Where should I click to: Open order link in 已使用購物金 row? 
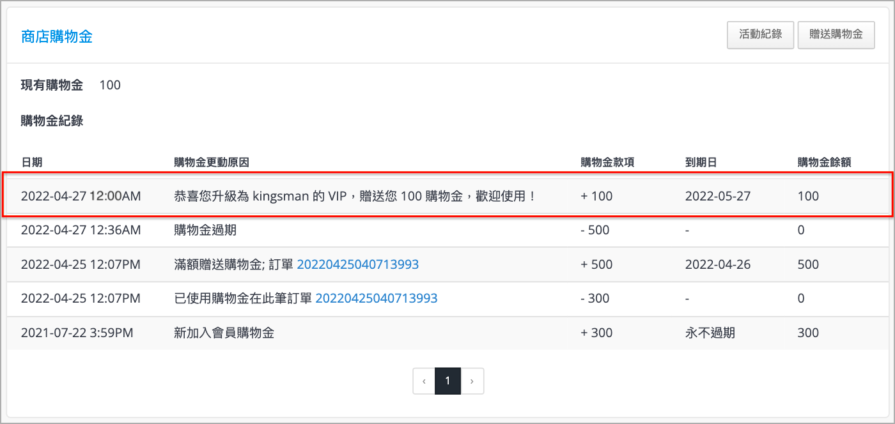tap(377, 298)
